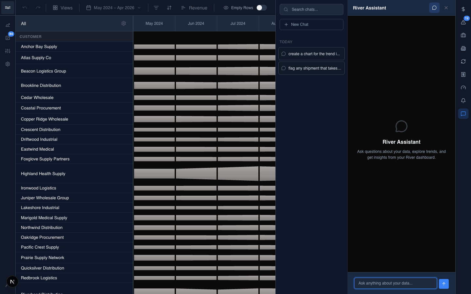This screenshot has height=294, width=471.
Task: Select the Jul 2024 column header
Action: (x=238, y=24)
